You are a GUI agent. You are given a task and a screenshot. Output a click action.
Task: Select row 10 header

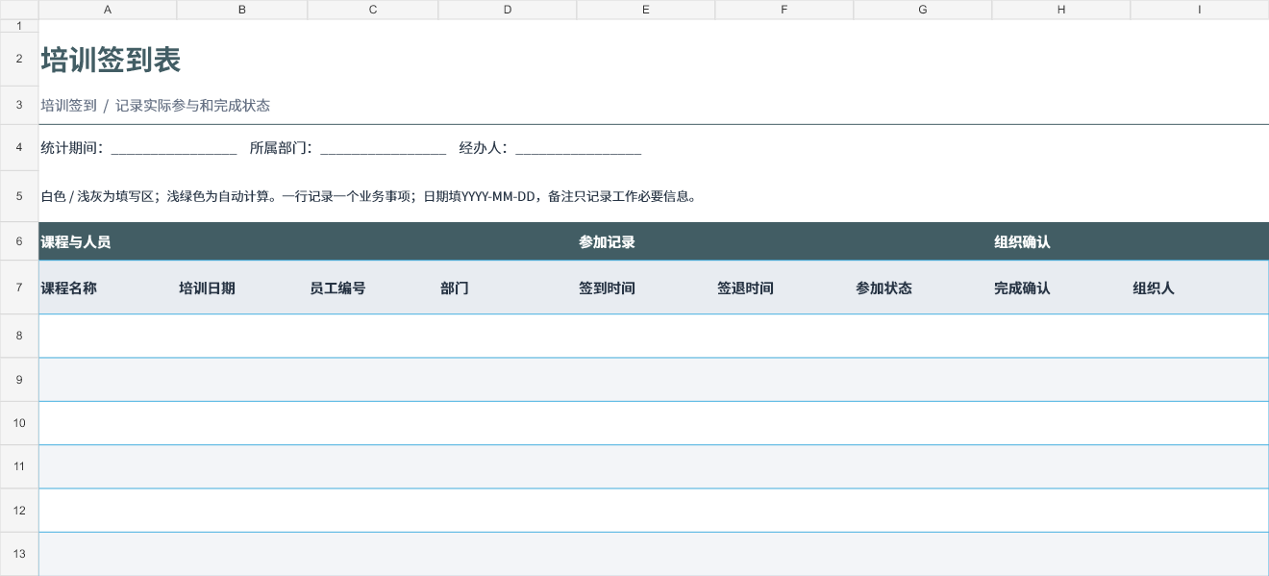point(19,423)
